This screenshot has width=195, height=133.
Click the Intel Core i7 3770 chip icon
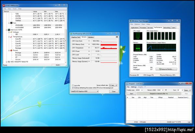tap(9, 30)
